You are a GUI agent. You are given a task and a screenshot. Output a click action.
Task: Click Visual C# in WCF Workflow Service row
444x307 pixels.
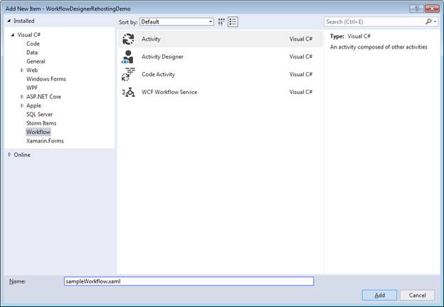tap(301, 92)
